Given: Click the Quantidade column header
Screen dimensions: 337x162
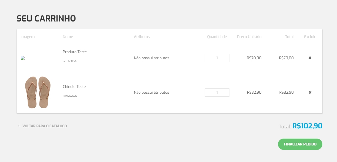Looking at the screenshot, I should coord(217,37).
